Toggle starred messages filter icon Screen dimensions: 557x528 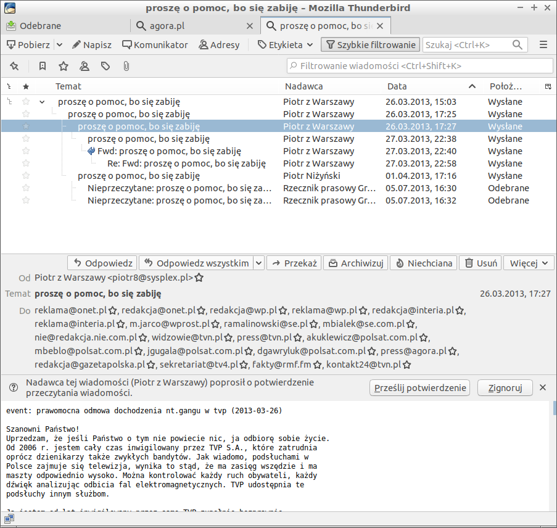(x=64, y=66)
